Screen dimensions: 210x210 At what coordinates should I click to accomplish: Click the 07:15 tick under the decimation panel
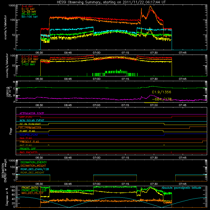[125, 184]
